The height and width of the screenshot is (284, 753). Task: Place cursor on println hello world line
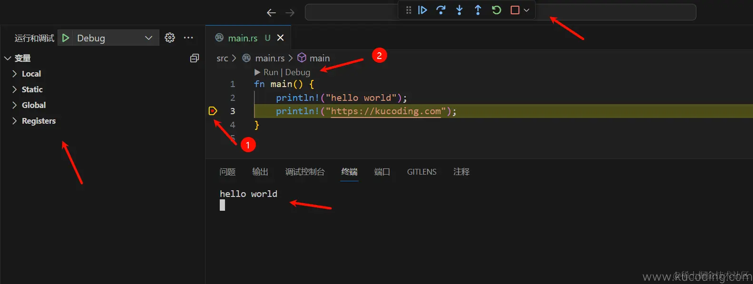pyautogui.click(x=342, y=98)
